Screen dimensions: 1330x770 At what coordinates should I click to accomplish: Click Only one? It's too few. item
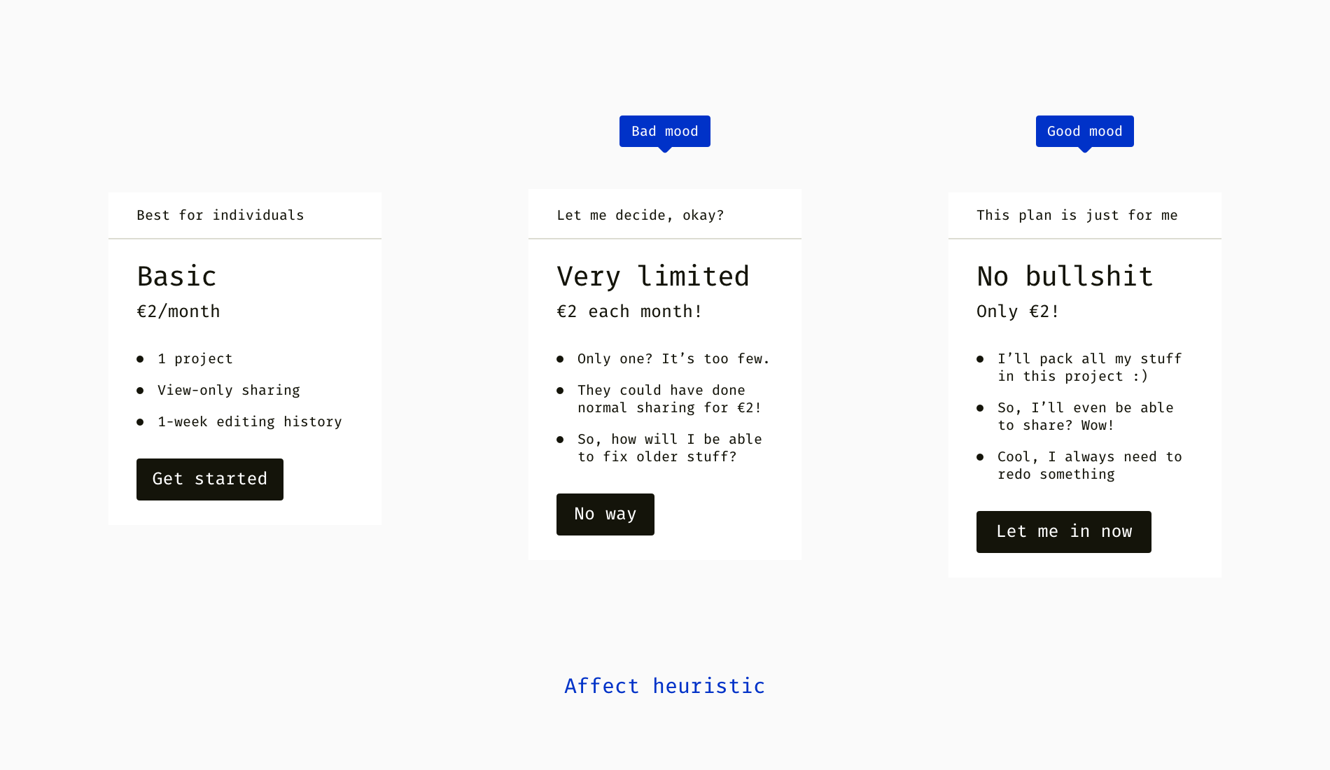coord(673,359)
